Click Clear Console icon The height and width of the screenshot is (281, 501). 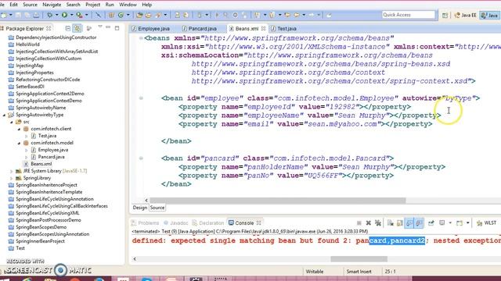[x=390, y=222]
